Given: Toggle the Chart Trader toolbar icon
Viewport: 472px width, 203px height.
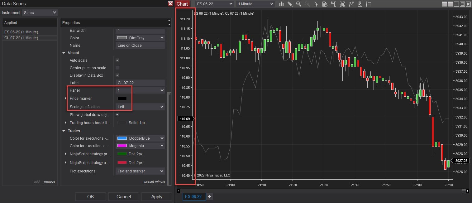Looking at the screenshot, I should [x=334, y=4].
